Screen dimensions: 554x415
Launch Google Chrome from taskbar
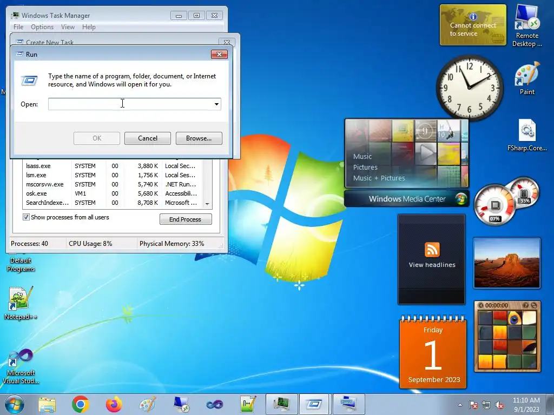80,404
